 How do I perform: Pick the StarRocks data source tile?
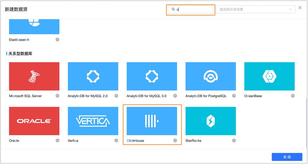click(211, 121)
